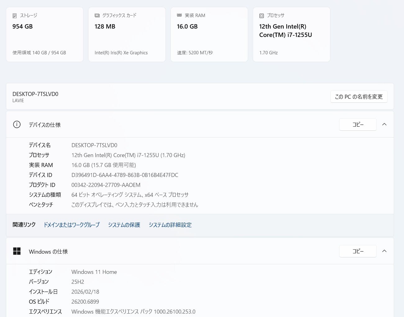The height and width of the screenshot is (317, 404).
Task: Copy Windows specifications with コピー button
Action: pos(358,251)
